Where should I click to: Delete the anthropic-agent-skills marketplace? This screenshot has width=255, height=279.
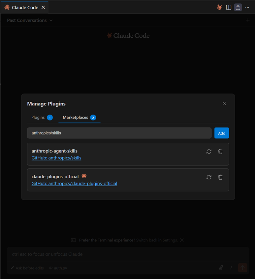[220, 152]
